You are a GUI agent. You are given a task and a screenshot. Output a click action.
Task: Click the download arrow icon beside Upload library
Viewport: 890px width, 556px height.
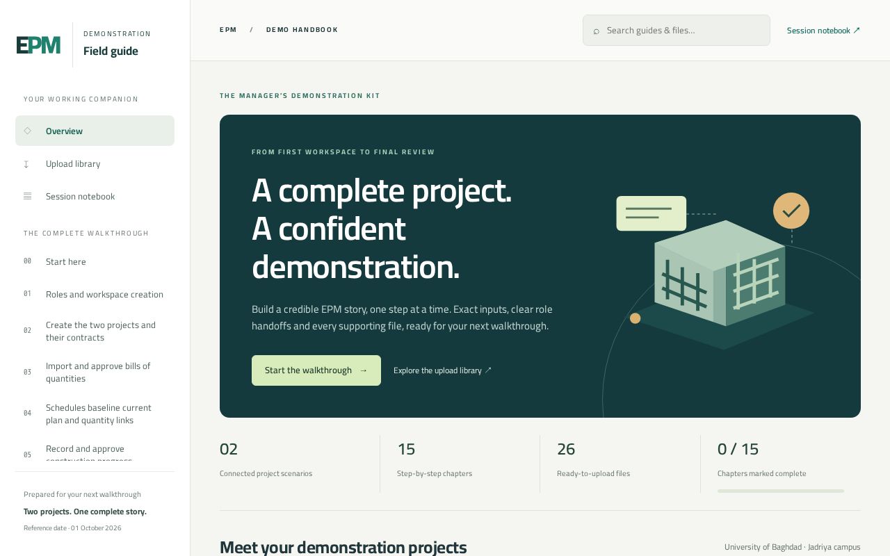pyautogui.click(x=27, y=164)
